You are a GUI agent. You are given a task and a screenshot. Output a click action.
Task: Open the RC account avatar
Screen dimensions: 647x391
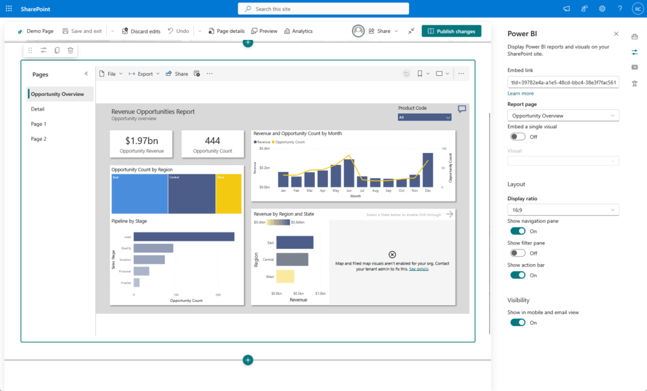click(638, 9)
